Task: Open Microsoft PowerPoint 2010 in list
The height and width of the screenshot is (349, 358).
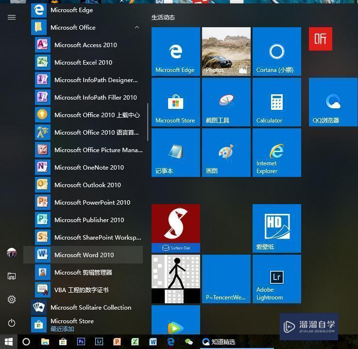Action: (x=83, y=202)
